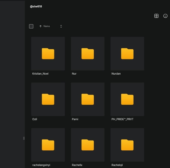Select the PH_PRIDE™_PRVT folder thumbnail
The width and height of the screenshot is (170, 168).
coord(127,99)
